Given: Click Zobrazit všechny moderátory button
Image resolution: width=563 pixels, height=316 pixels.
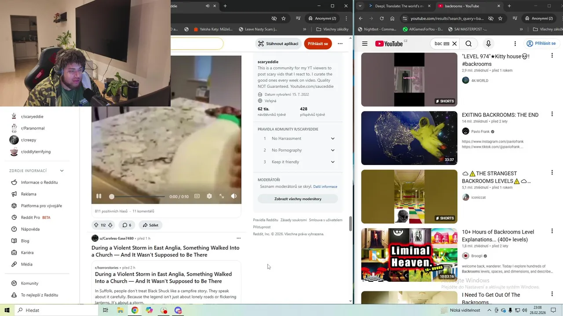Looking at the screenshot, I should click(x=298, y=199).
